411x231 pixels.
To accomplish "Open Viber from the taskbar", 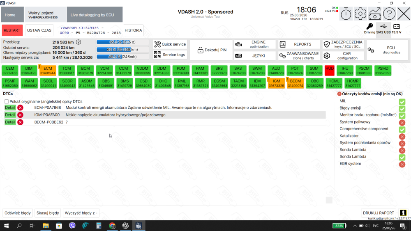I will coord(72,226).
